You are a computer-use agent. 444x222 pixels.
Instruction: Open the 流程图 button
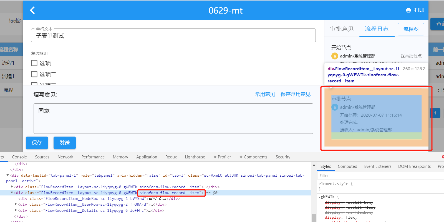click(411, 29)
